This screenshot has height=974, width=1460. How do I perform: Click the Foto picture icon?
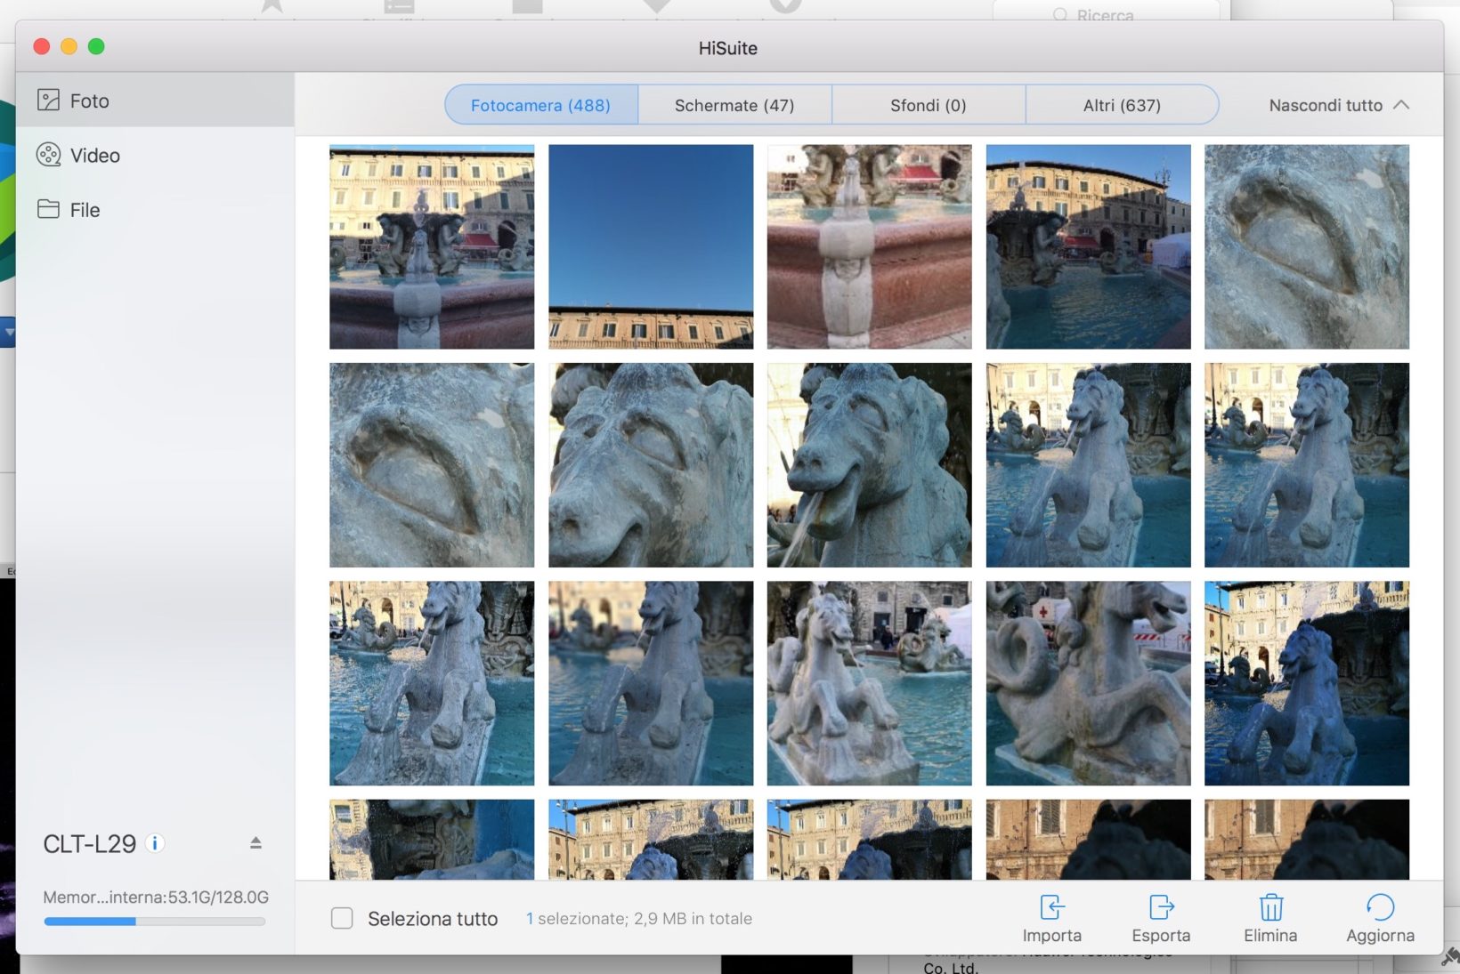48,101
